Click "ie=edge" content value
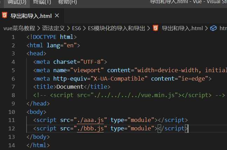Screen dimensions: 227x150 click(x=193, y=79)
